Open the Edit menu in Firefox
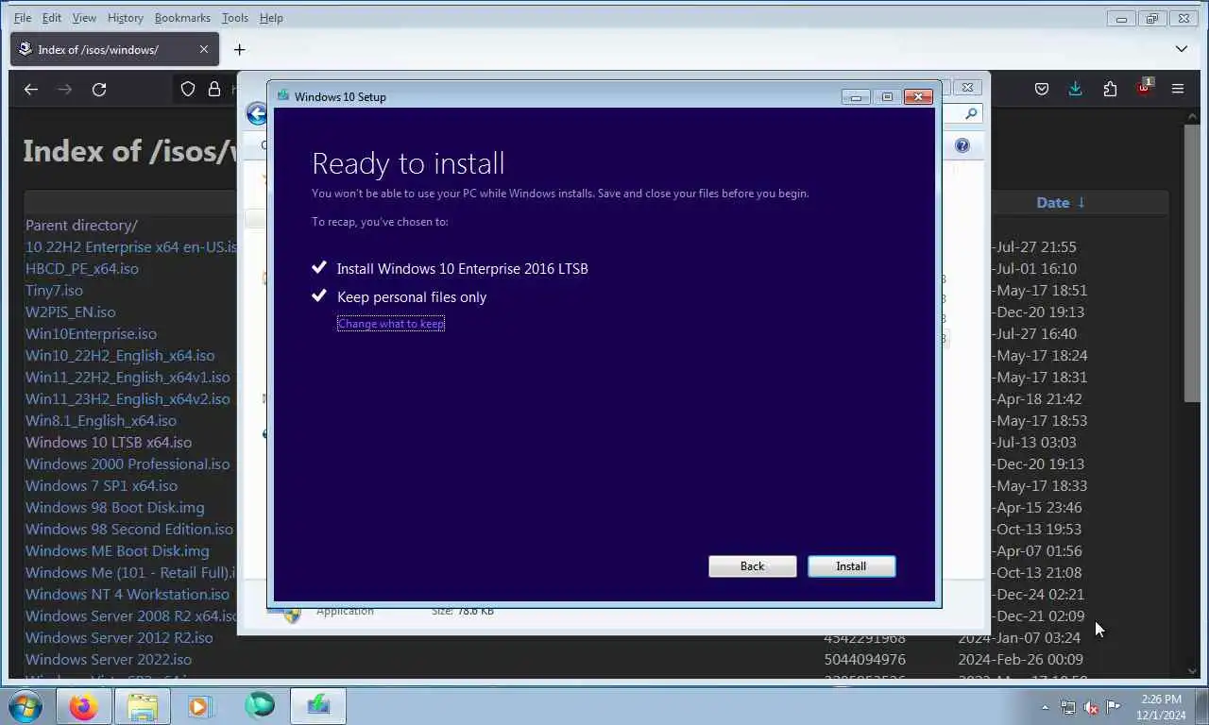This screenshot has height=725, width=1209. (52, 18)
